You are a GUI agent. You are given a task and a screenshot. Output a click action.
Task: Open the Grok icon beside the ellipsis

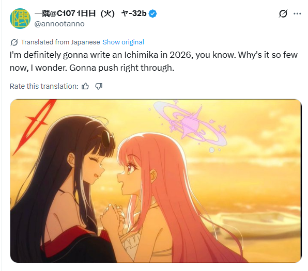pyautogui.click(x=283, y=13)
